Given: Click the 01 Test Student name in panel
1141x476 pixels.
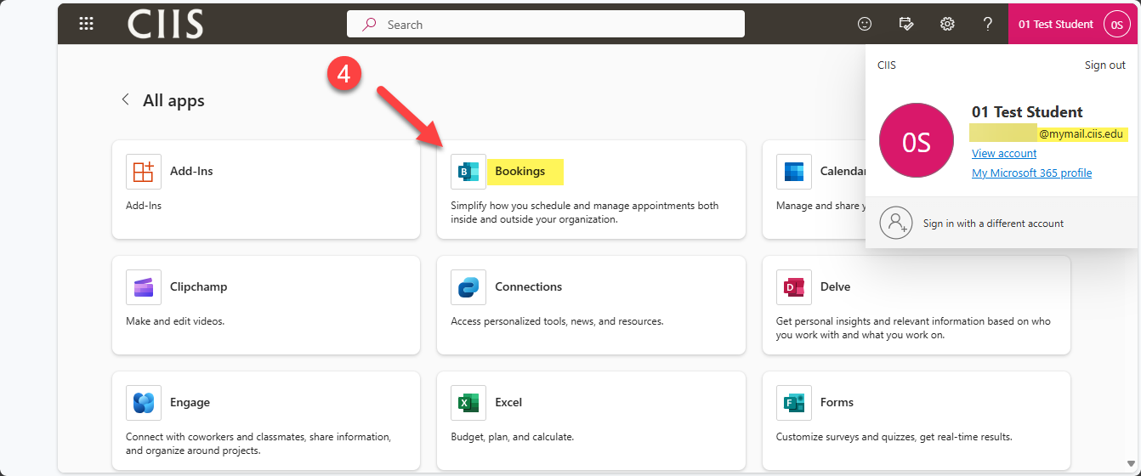Looking at the screenshot, I should (1027, 112).
